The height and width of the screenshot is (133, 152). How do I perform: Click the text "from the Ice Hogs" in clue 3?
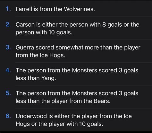click(x=40, y=55)
